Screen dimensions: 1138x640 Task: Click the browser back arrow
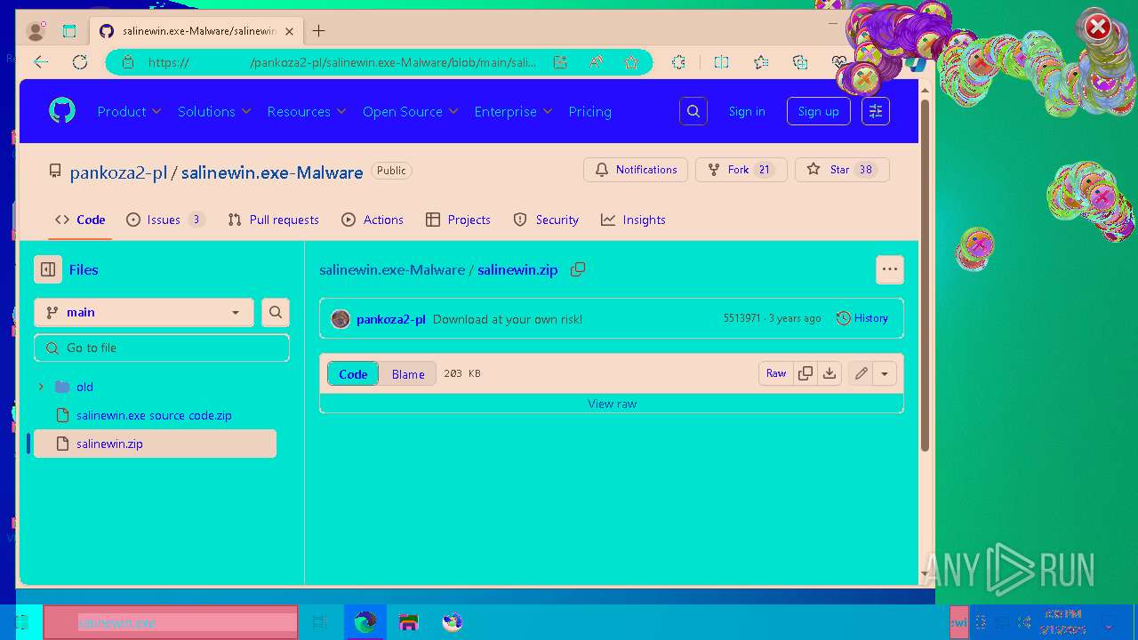41,62
